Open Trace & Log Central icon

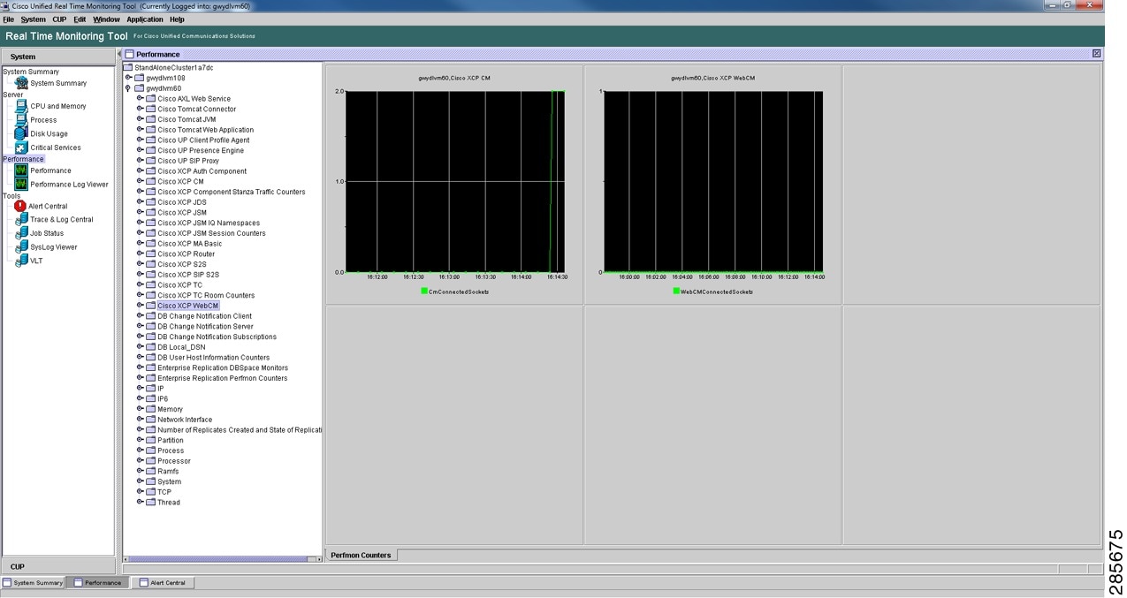[21, 219]
